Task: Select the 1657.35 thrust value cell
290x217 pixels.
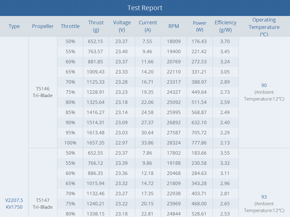Action: coord(96,143)
